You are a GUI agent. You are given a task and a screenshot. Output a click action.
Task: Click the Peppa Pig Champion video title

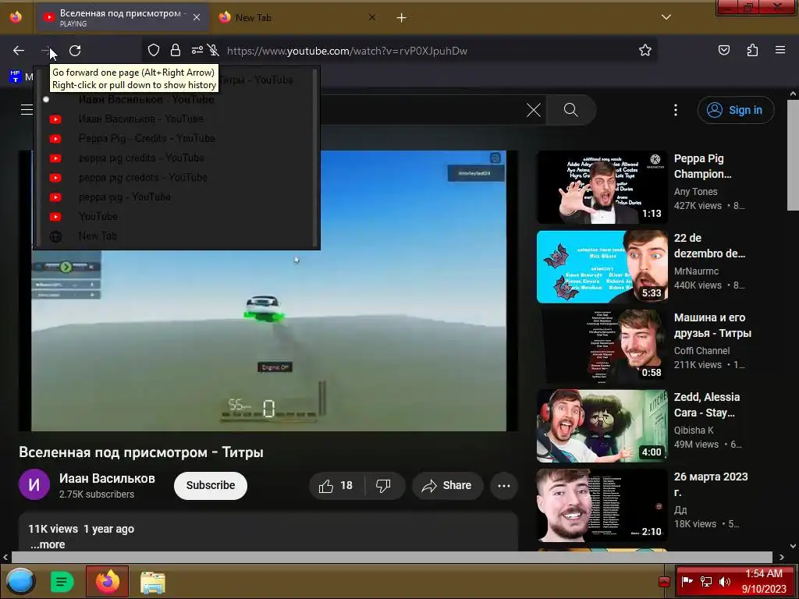[703, 166]
